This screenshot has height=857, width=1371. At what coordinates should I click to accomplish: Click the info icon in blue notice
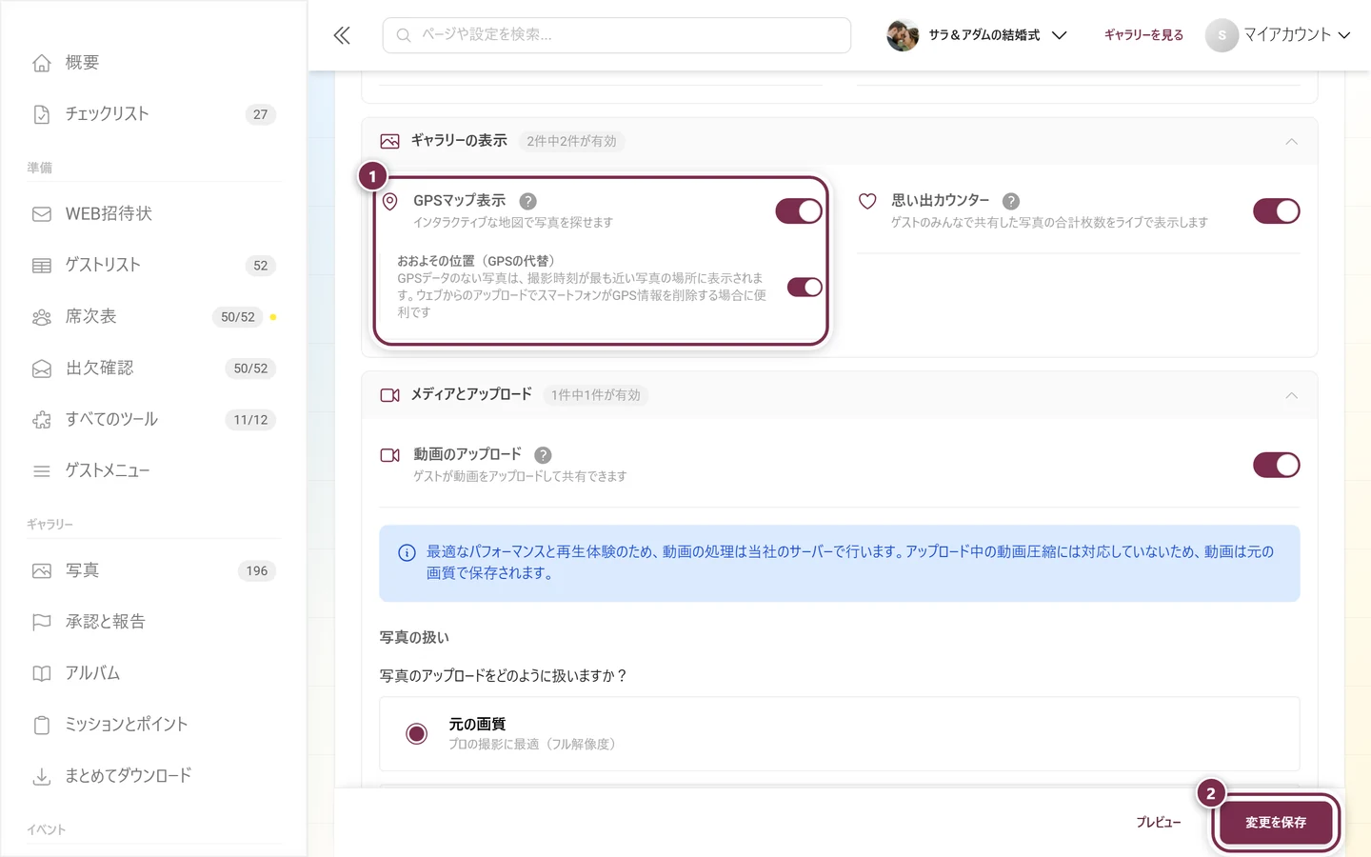[x=407, y=553]
